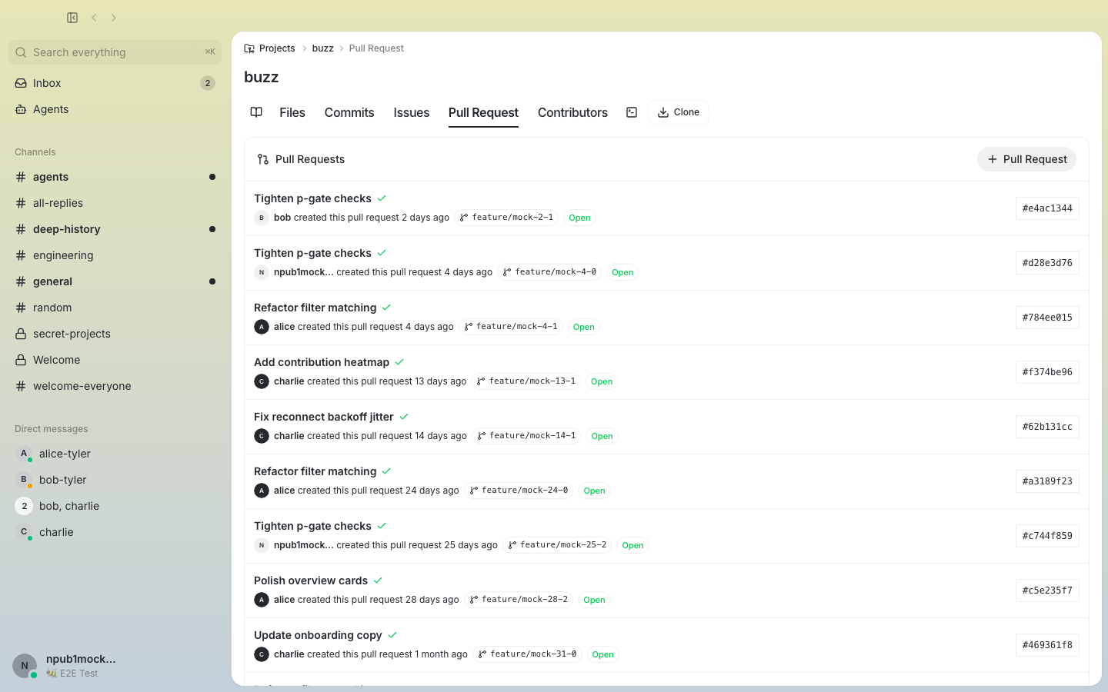Click the check mark next to Fix reconnect backoff jitter
The image size is (1108, 692).
(404, 417)
